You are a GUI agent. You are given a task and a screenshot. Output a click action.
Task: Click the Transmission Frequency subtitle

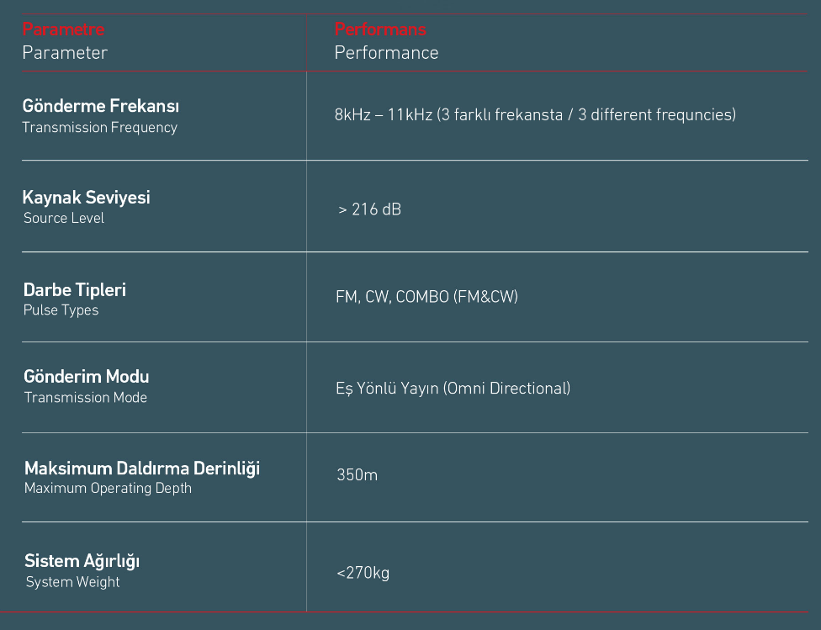pyautogui.click(x=99, y=128)
